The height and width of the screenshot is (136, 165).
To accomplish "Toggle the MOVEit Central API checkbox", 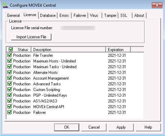I will [9, 106].
